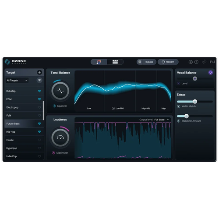Open the Assistant view tab
Image resolution: width=219 pixels, height=219 pixels.
[x=99, y=62]
